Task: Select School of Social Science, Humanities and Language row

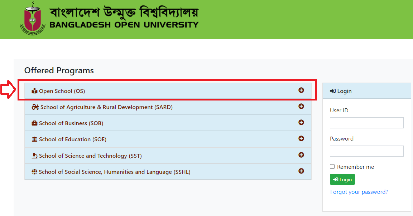Action: 168,172
